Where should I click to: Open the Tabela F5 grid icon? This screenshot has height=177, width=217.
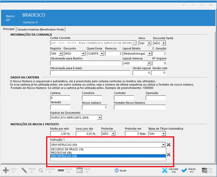(x=79, y=170)
